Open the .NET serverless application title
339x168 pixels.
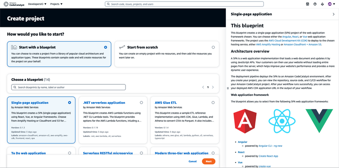point(104,102)
